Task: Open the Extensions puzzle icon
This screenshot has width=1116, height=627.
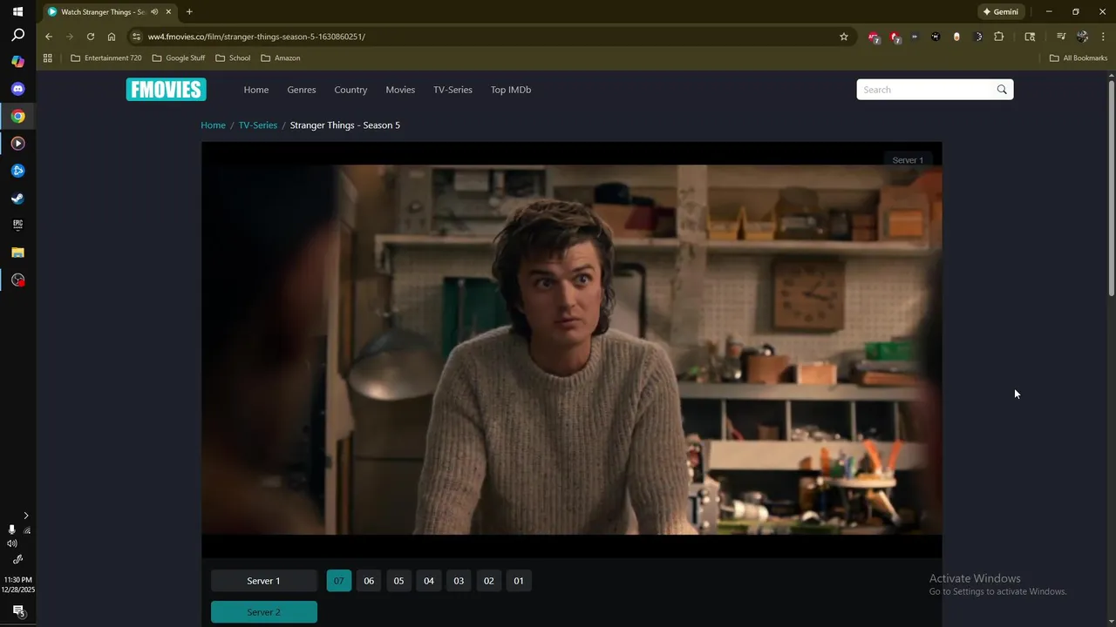Action: [999, 37]
